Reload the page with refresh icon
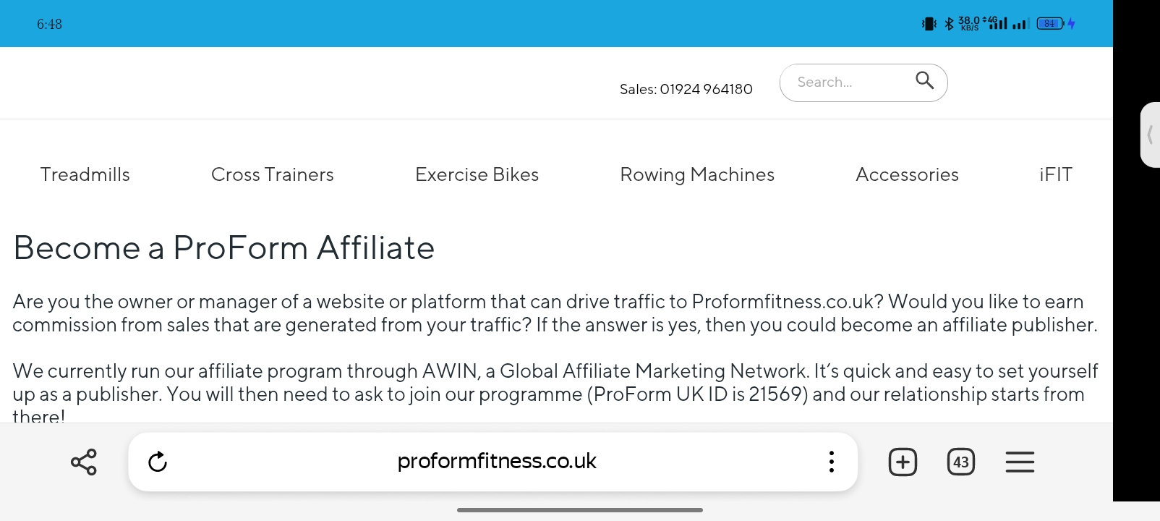Screen dimensions: 1160x521 [158, 462]
